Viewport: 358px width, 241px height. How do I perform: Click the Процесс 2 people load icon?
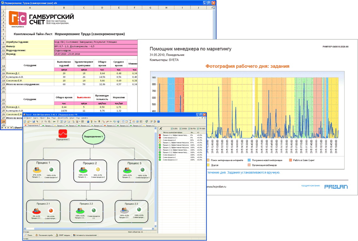pos(83,170)
